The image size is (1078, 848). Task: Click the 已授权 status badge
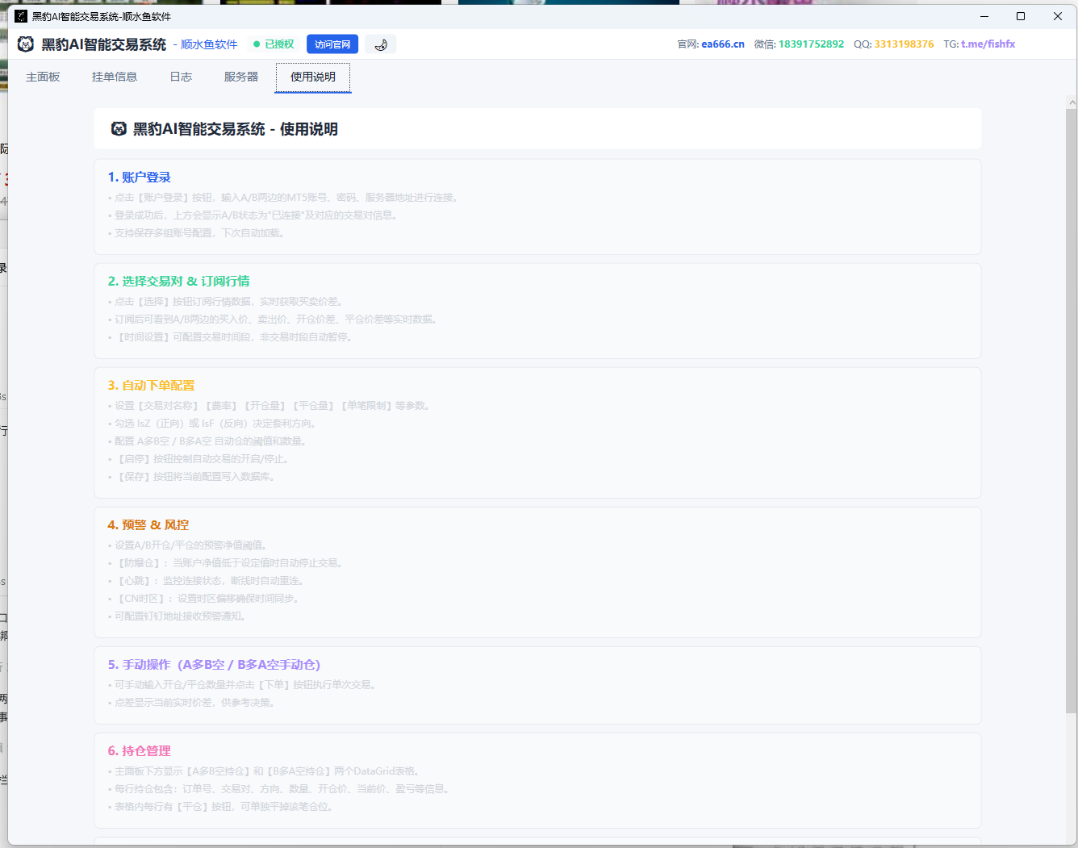(274, 44)
